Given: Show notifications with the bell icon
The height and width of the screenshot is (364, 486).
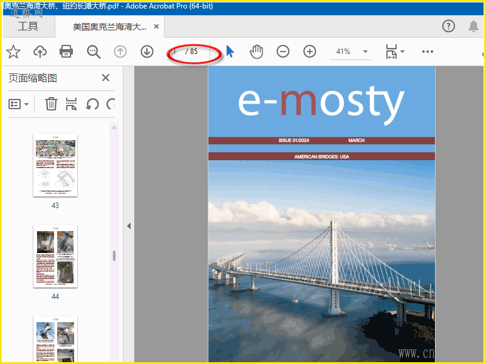Looking at the screenshot, I should (x=473, y=26).
